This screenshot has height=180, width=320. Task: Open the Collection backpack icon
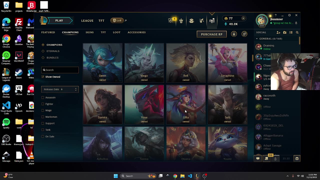coord(191,21)
